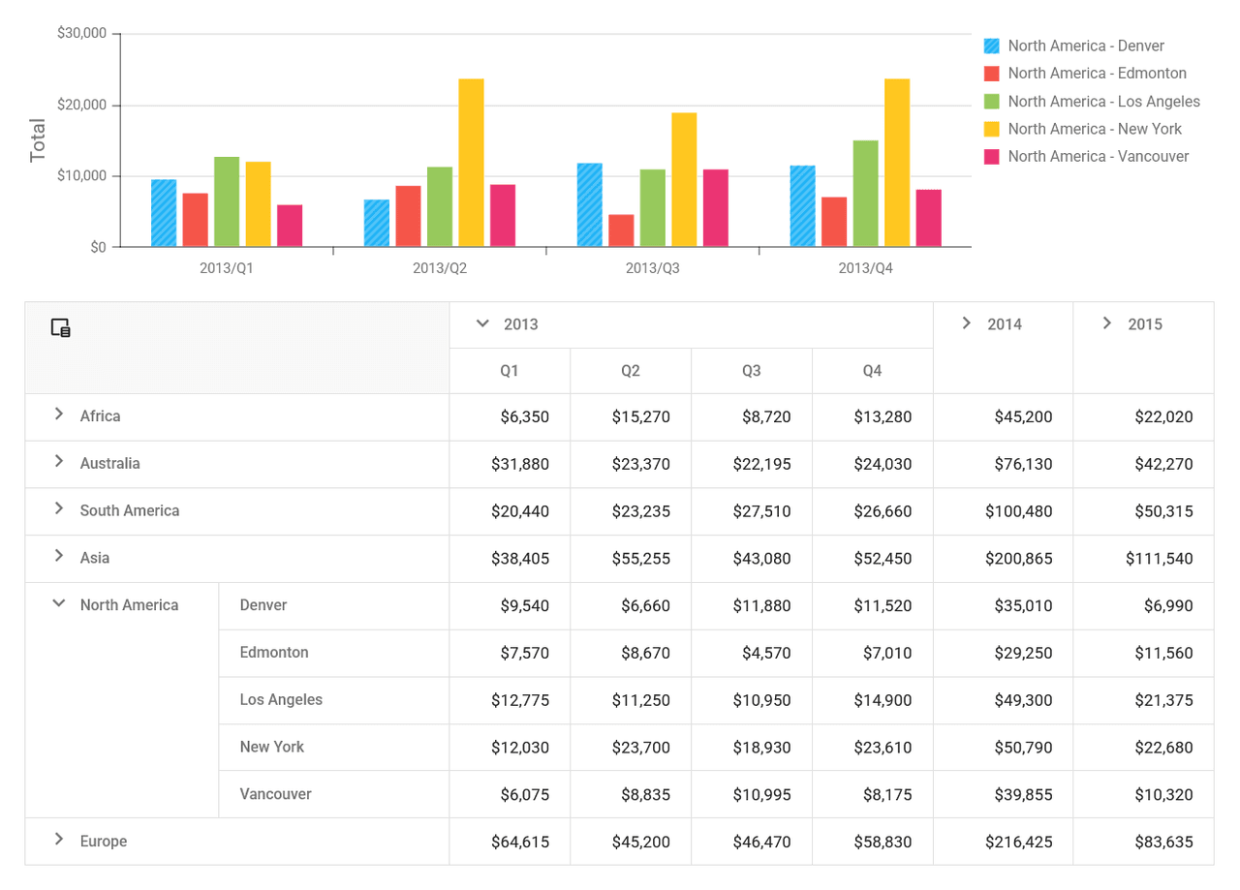Click South America 2014 cell $100,480

click(1004, 512)
